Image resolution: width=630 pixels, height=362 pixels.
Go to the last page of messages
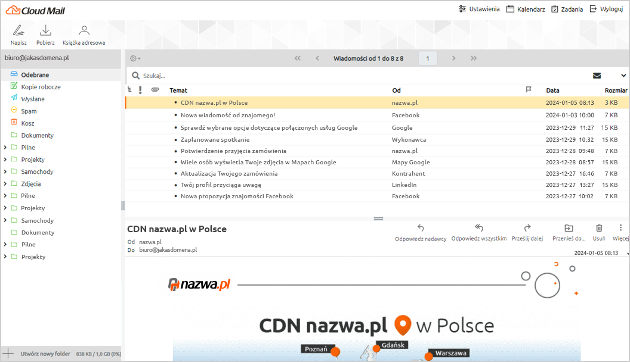pyautogui.click(x=474, y=58)
